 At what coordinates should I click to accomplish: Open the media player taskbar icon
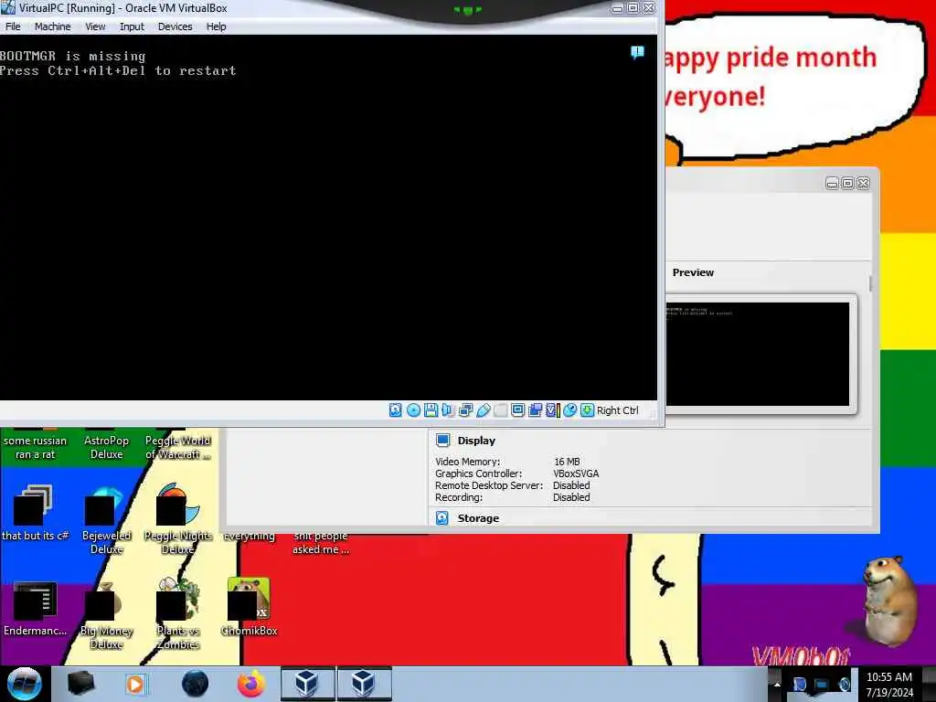point(135,684)
